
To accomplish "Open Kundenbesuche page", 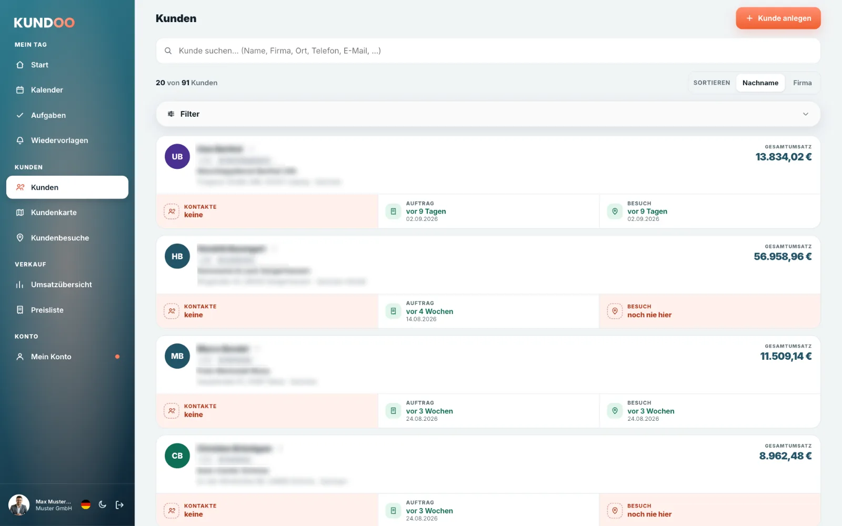I will point(67,238).
